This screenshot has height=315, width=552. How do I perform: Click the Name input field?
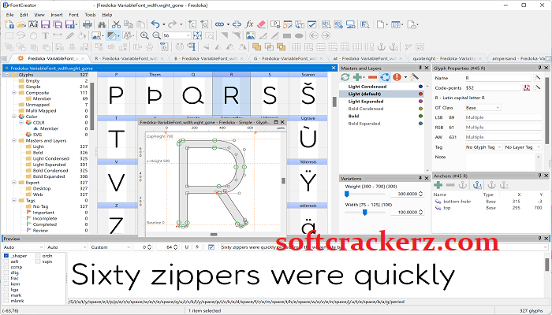[x=498, y=78]
